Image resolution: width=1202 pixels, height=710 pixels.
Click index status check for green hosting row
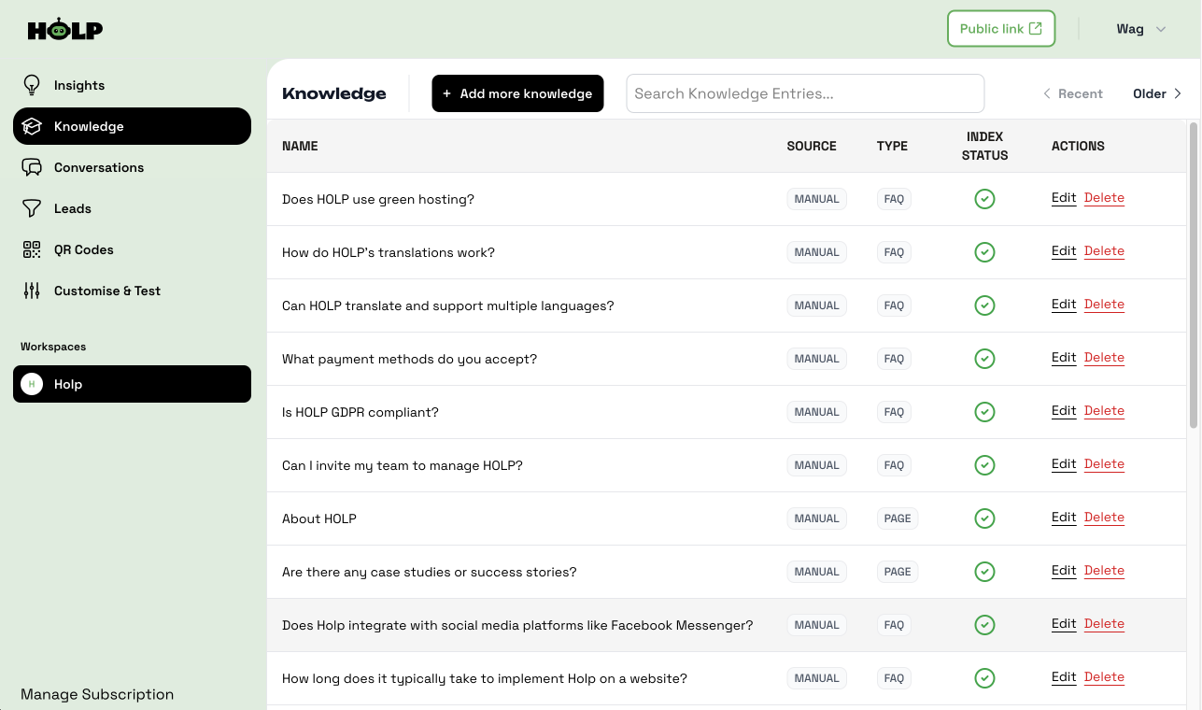(984, 199)
